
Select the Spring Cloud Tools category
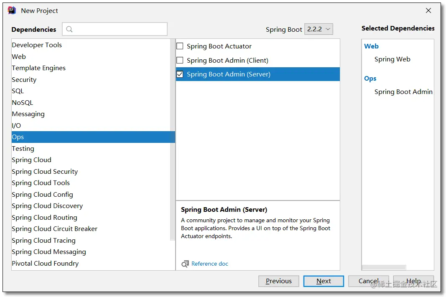coord(91,183)
